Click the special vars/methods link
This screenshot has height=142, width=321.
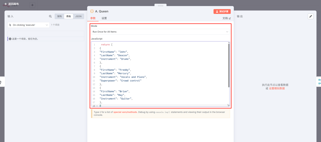[125, 112]
